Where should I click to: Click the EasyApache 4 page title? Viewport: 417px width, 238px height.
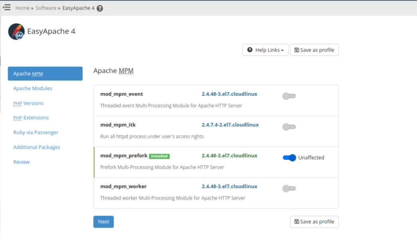(51, 31)
